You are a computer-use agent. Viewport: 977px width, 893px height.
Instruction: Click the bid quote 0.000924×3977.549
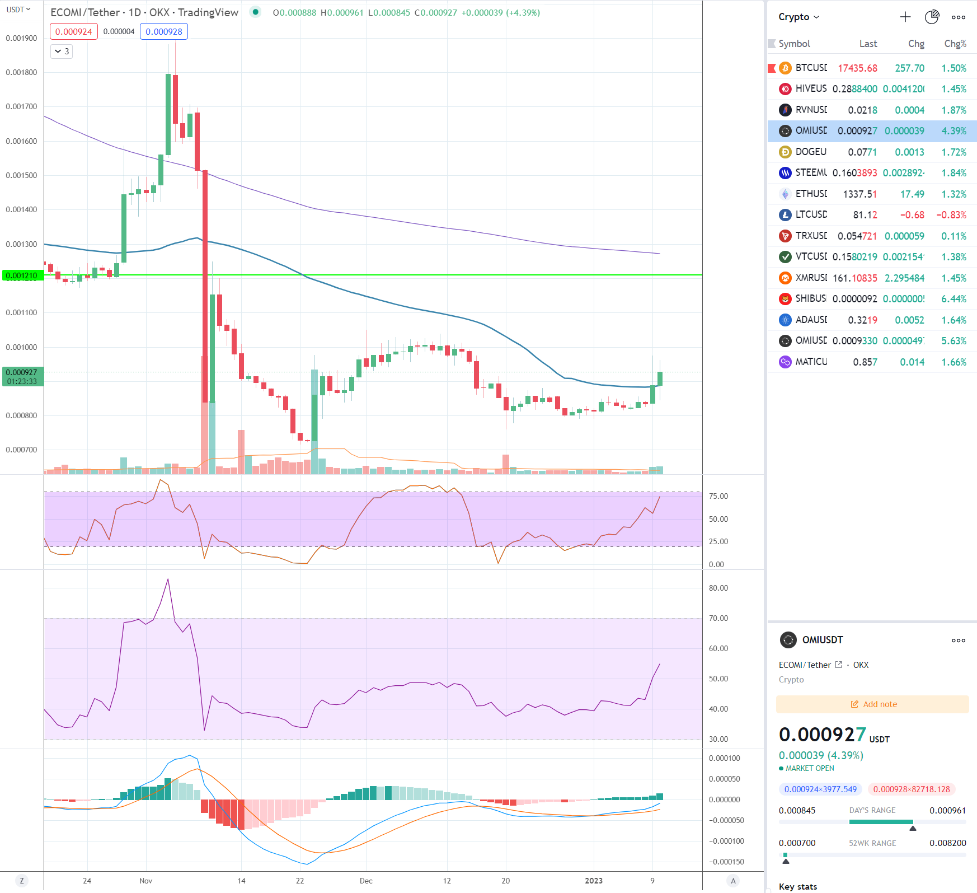[820, 789]
